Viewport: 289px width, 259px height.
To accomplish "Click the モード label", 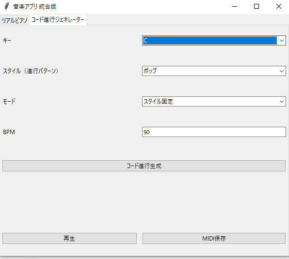I will [x=9, y=102].
